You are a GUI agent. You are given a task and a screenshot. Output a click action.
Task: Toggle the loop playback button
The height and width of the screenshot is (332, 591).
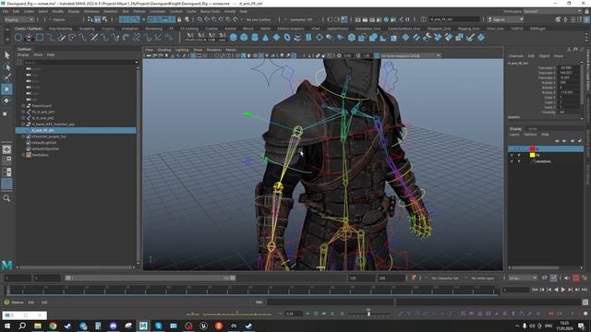point(544,279)
